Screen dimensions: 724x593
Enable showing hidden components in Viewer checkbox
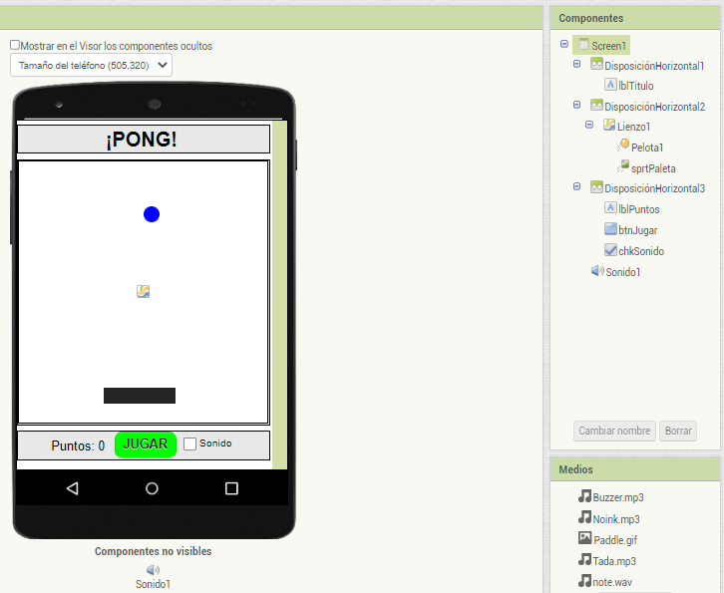(x=15, y=46)
